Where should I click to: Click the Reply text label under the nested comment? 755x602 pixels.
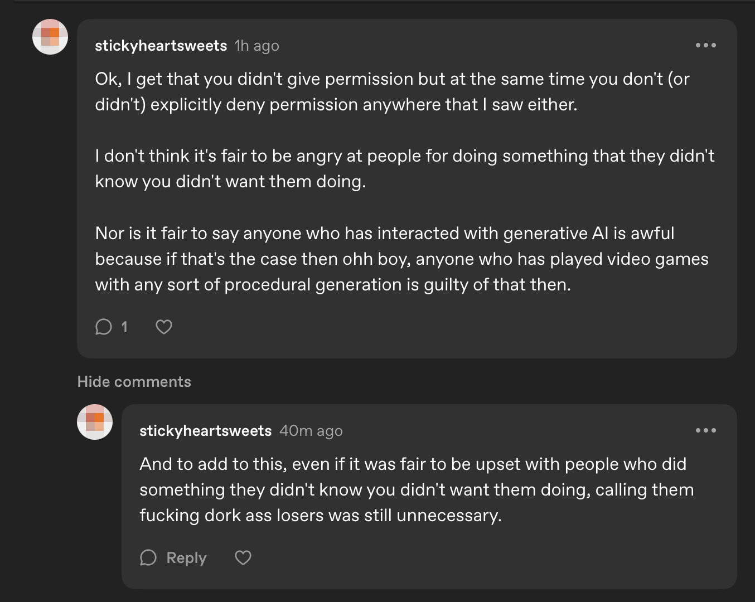tap(186, 558)
